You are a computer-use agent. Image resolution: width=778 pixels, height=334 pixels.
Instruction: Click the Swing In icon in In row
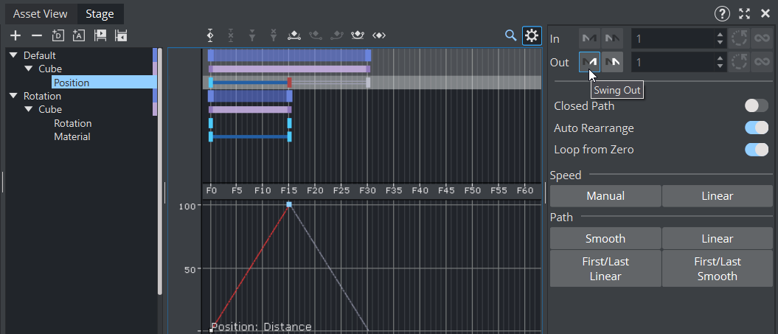click(589, 38)
